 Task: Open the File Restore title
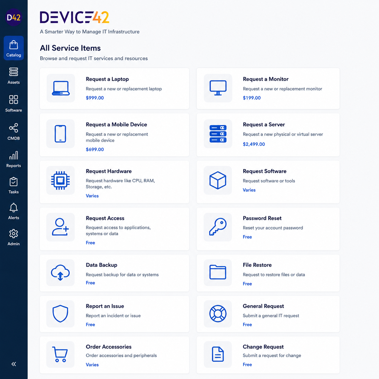(257, 265)
